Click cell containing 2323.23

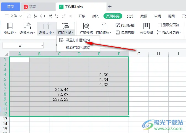click(59, 99)
